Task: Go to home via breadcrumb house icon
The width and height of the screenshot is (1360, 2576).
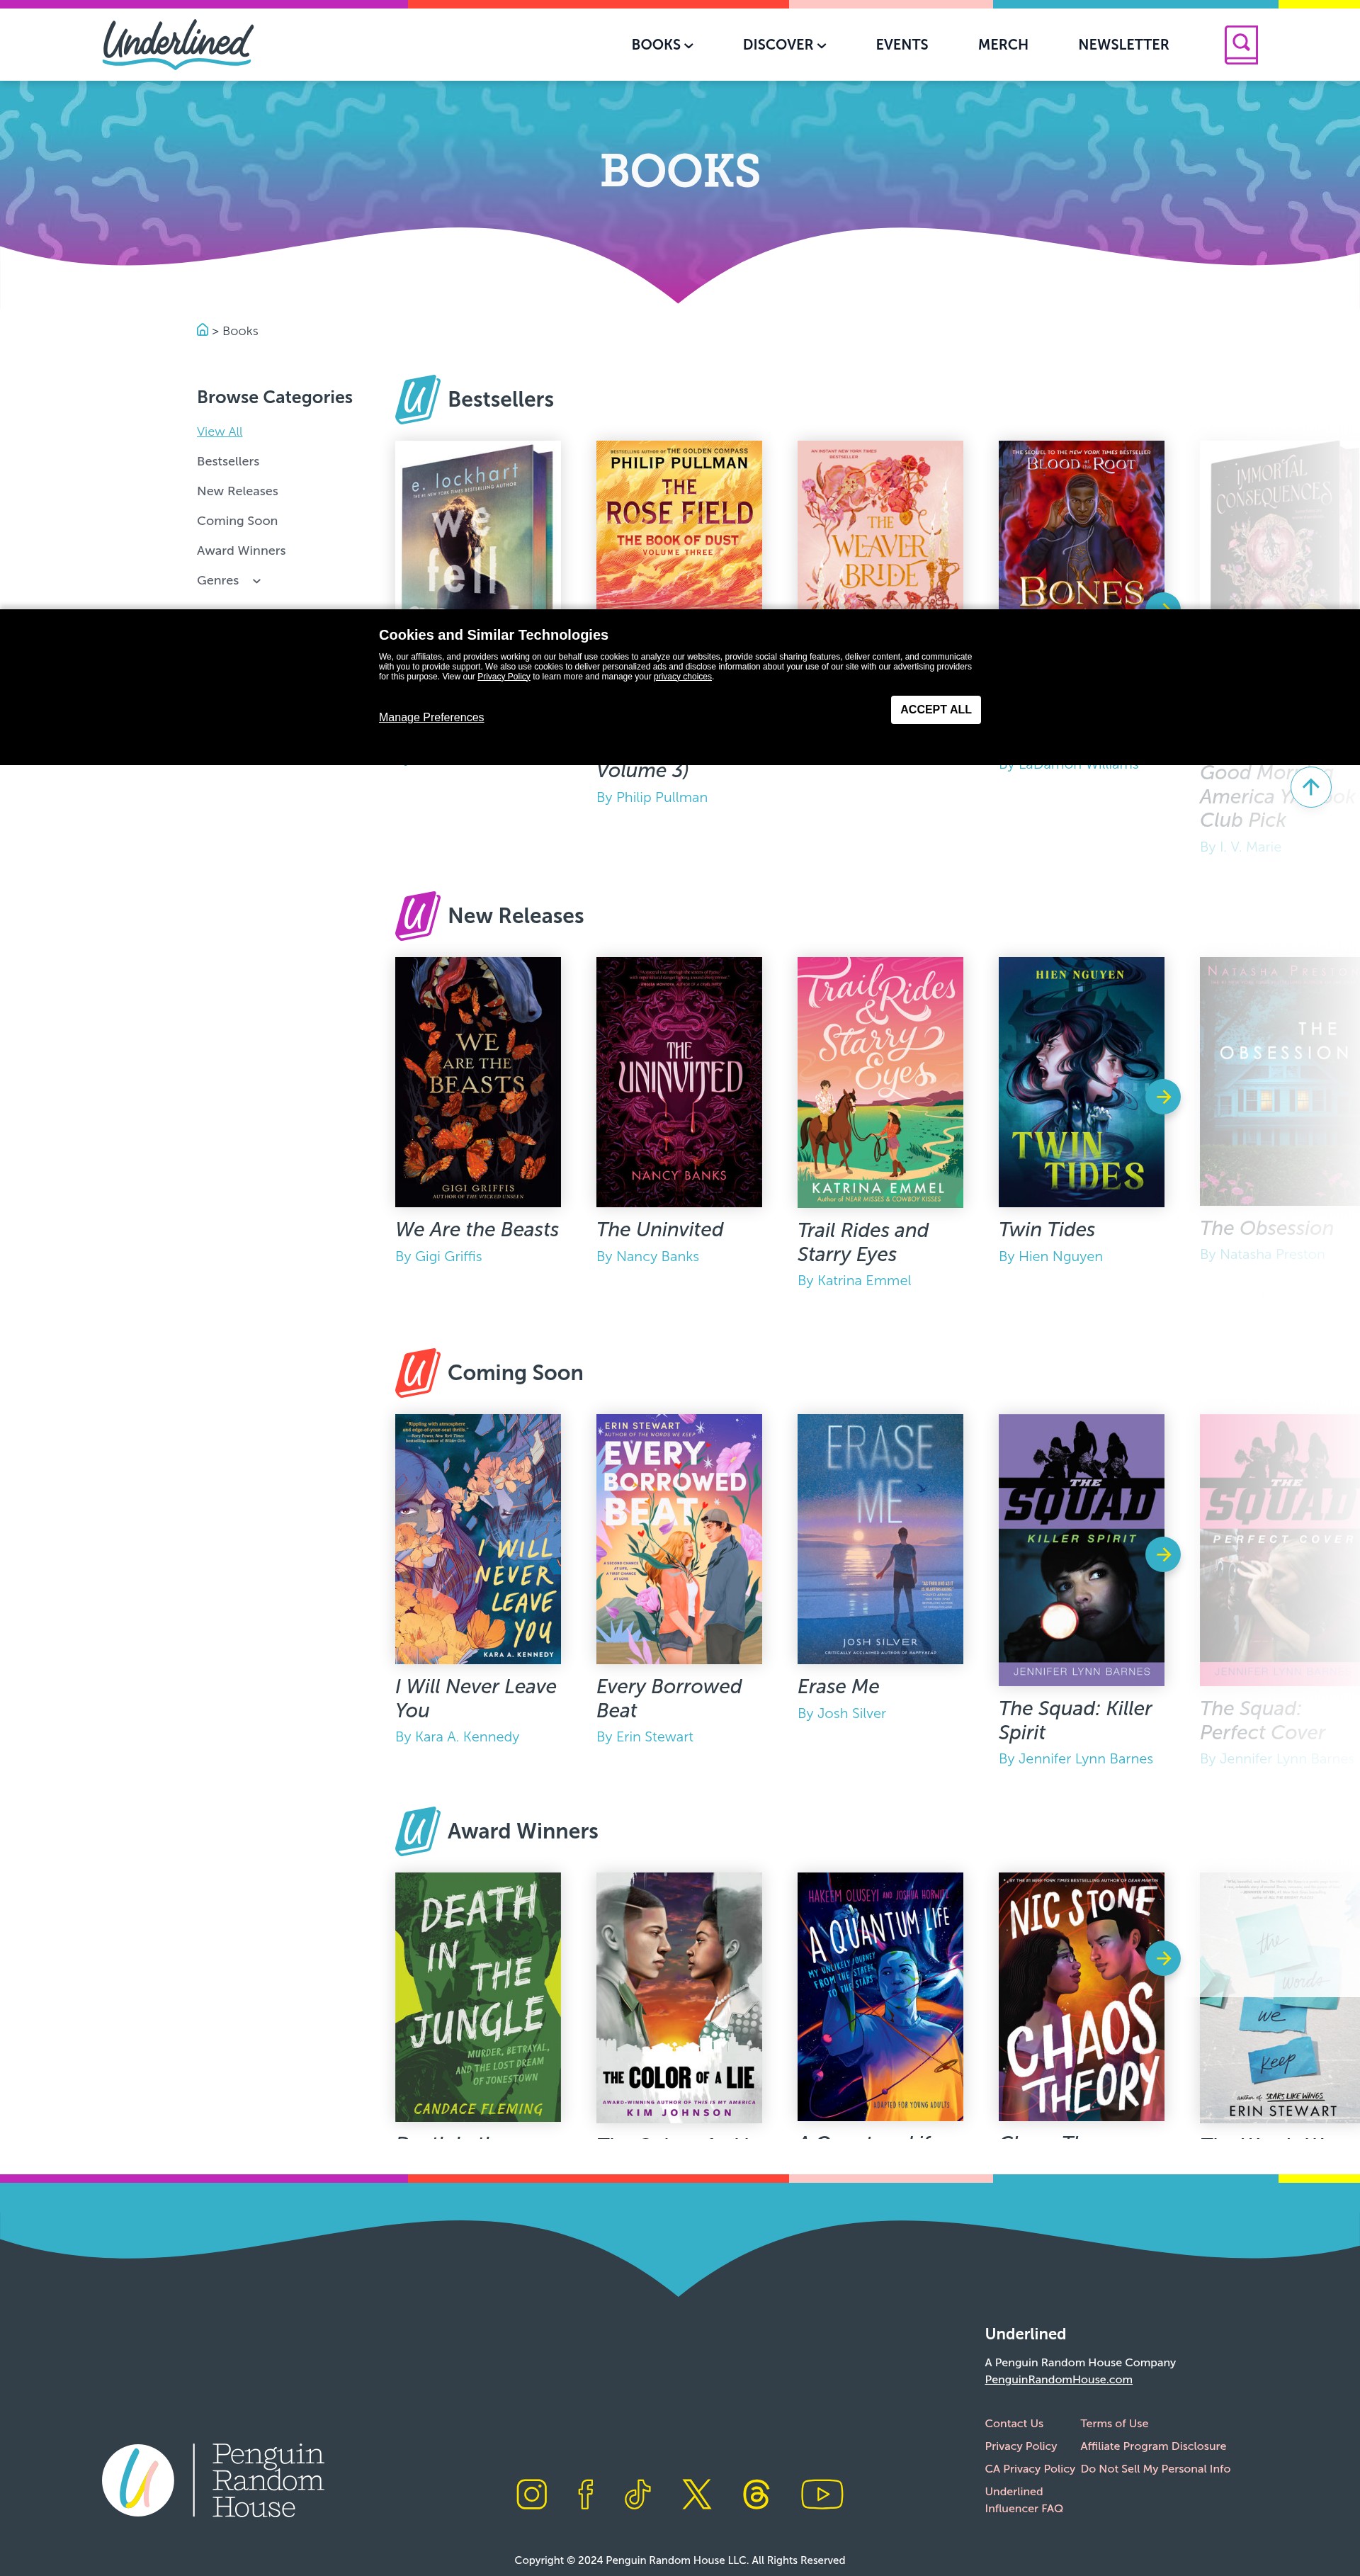Action: pyautogui.click(x=202, y=330)
